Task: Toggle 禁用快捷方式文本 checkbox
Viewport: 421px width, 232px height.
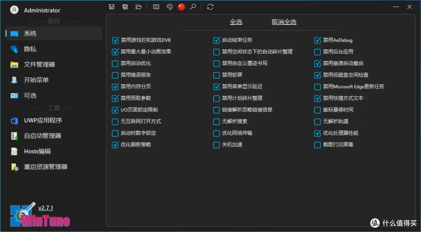Action: (x=317, y=99)
